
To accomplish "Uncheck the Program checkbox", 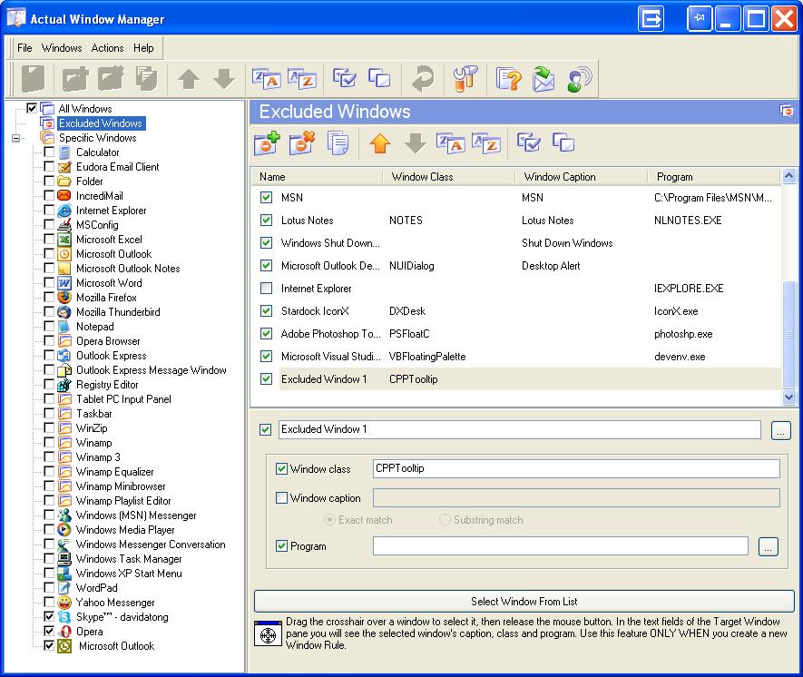I will pyautogui.click(x=281, y=546).
